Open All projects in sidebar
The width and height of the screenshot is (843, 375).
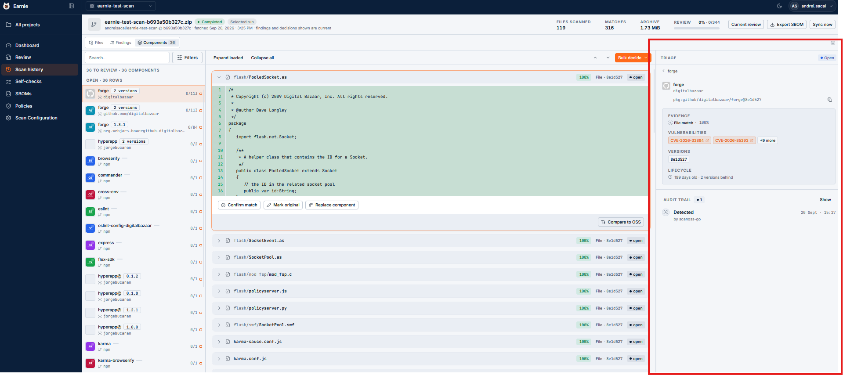(x=27, y=25)
